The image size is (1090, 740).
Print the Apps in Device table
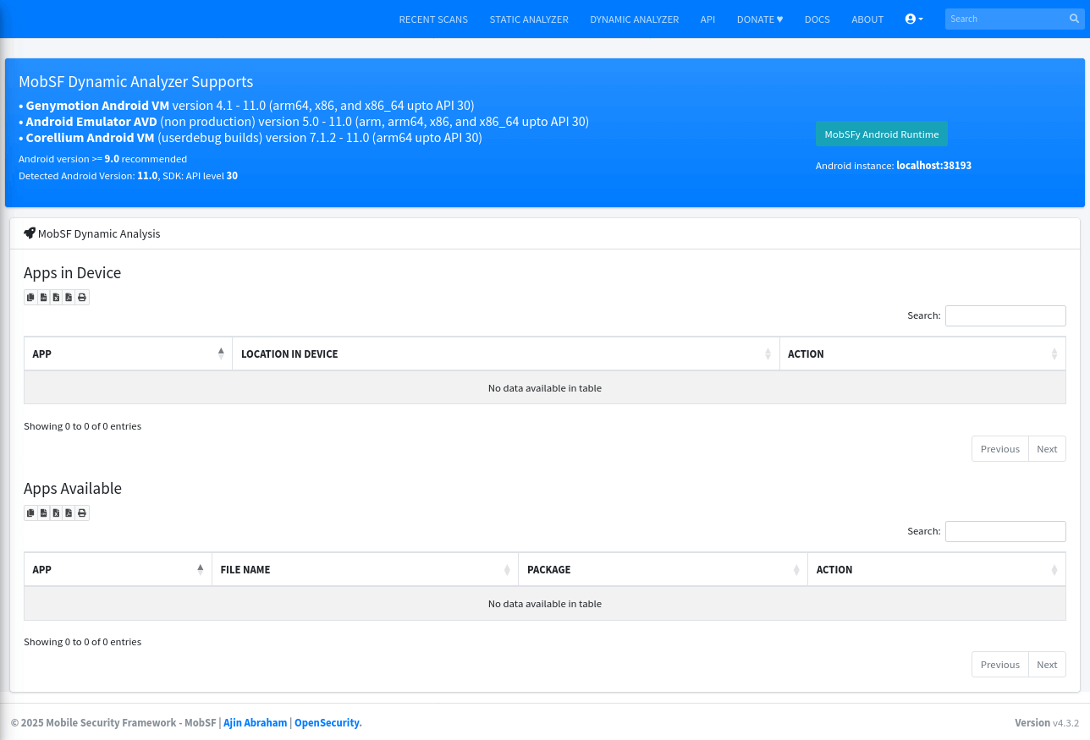tap(82, 297)
